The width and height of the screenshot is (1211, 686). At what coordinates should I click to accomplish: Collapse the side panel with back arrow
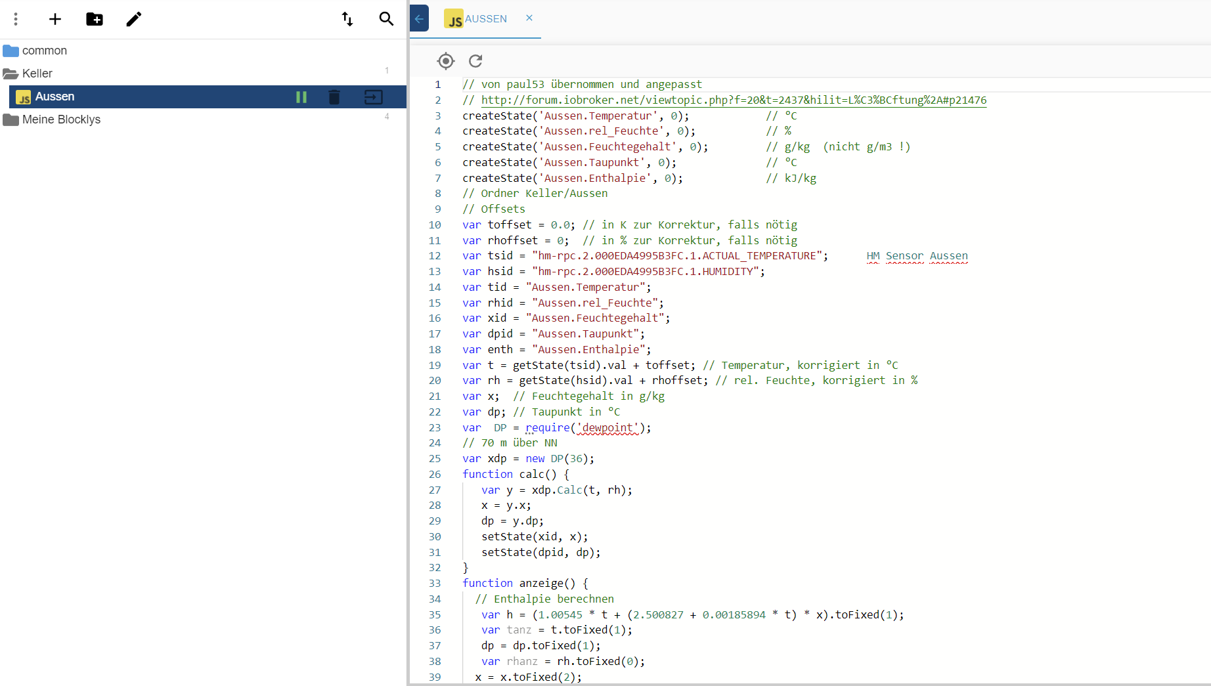coord(419,18)
